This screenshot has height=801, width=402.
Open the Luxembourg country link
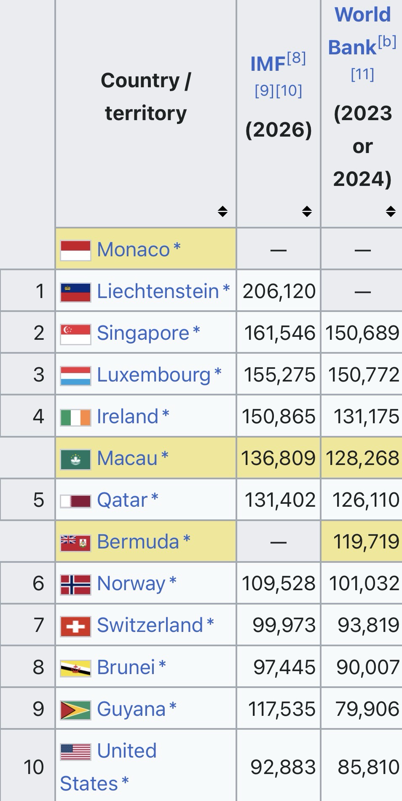point(153,375)
